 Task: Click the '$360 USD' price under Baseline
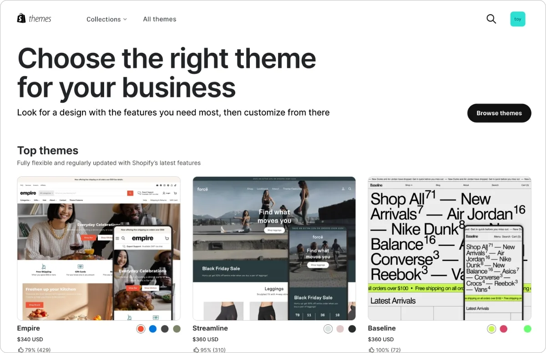[381, 339]
